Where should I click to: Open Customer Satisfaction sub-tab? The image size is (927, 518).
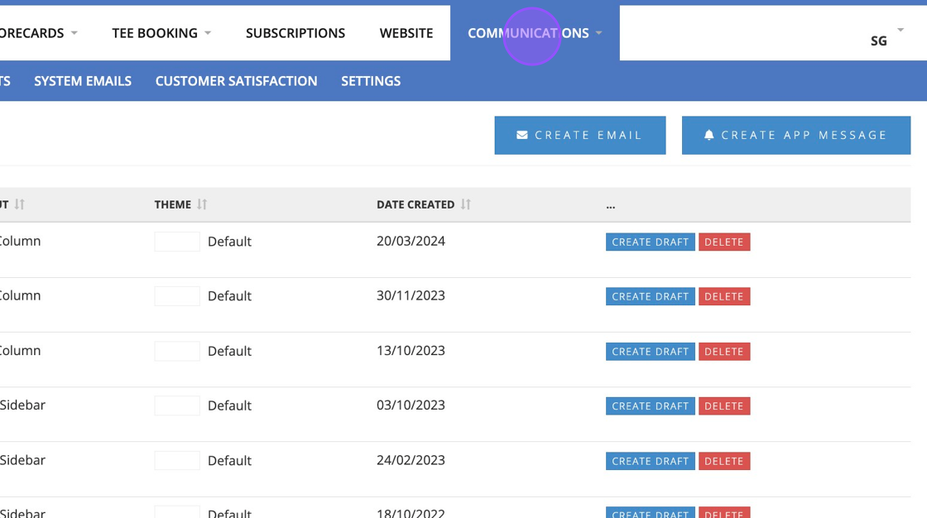coord(236,81)
